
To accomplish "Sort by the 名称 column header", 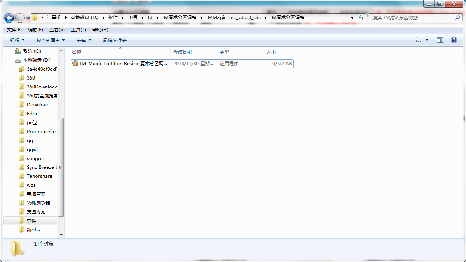I will click(x=120, y=52).
